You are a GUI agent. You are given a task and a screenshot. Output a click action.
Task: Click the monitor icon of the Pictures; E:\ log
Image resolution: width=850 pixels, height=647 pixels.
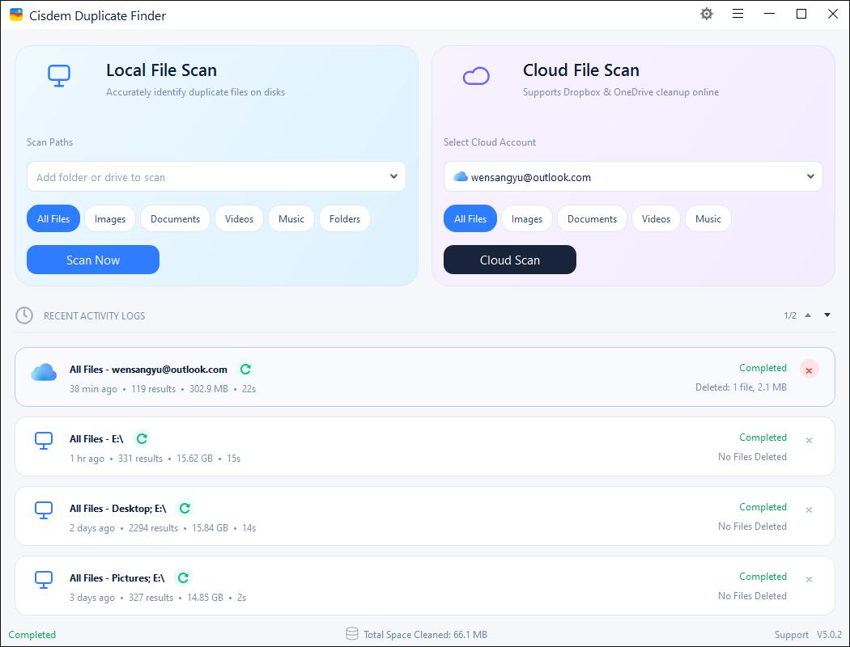click(x=44, y=580)
